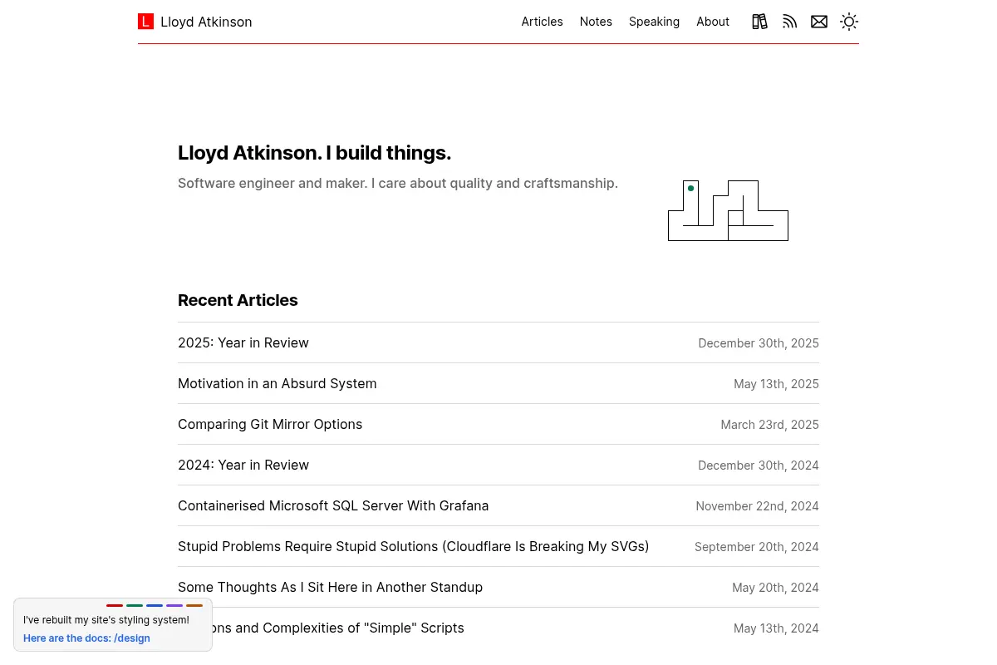This screenshot has height=665, width=997.
Task: Click the maze illustration
Action: pos(728,210)
